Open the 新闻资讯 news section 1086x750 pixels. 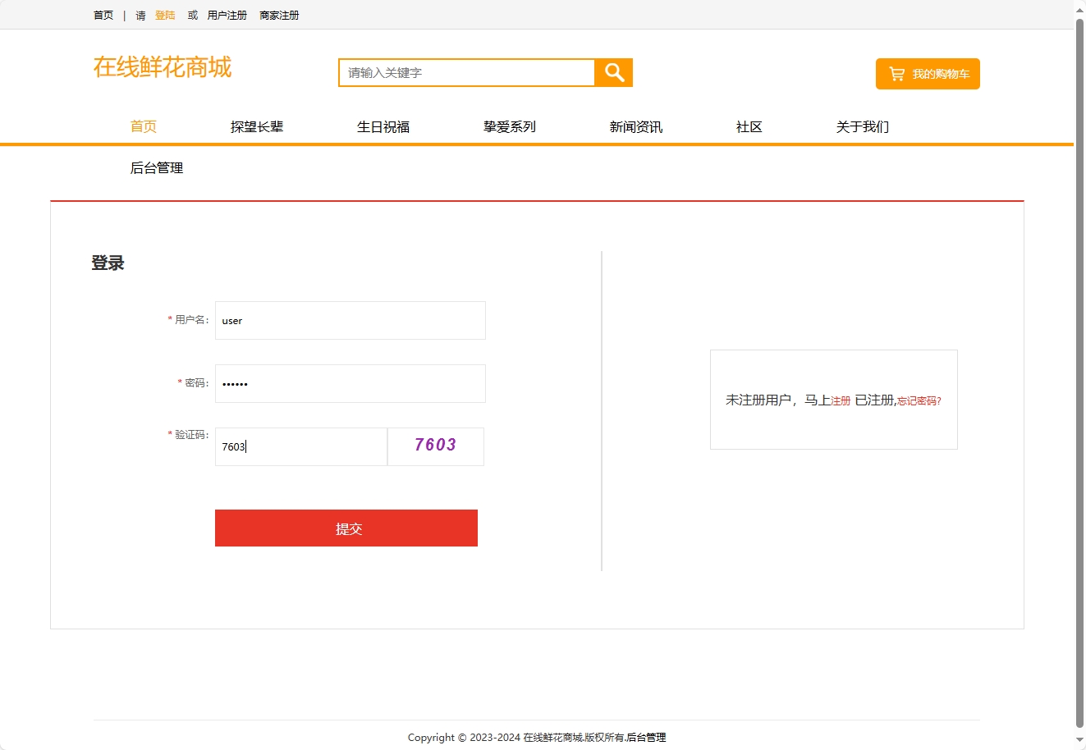[x=636, y=126]
